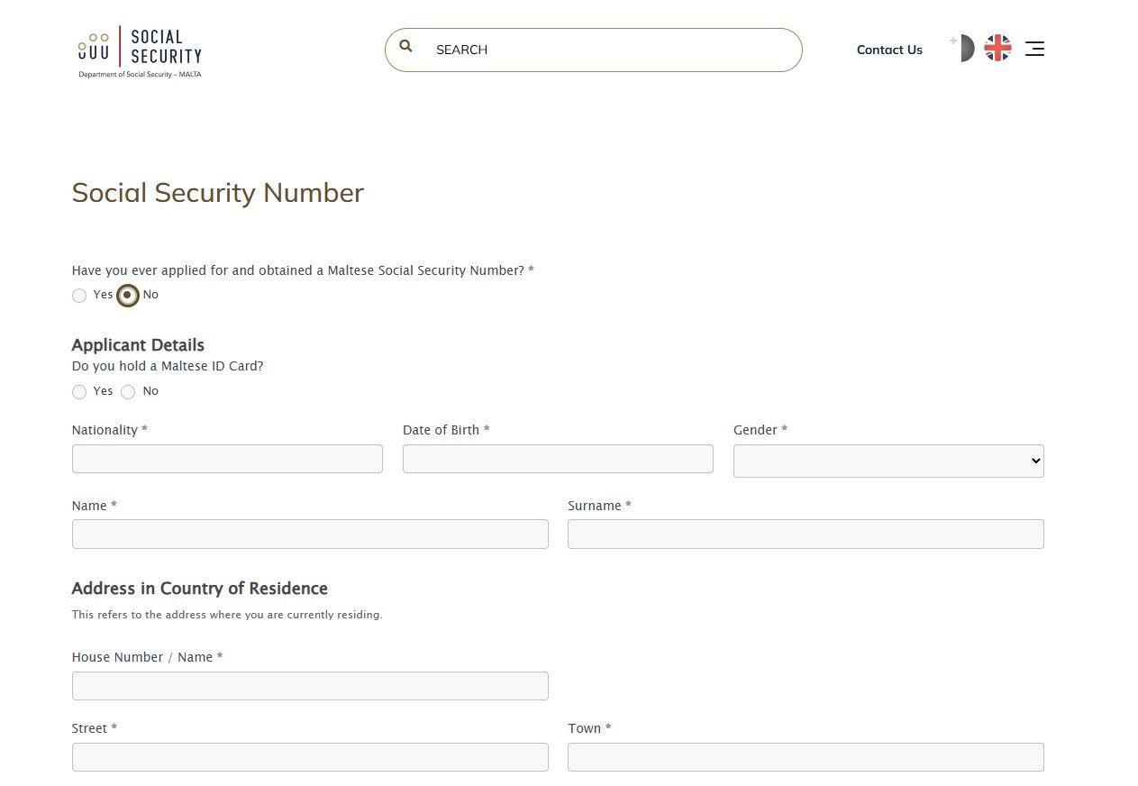Click the Social Security Malta logo
1138x786 pixels.
tap(139, 50)
